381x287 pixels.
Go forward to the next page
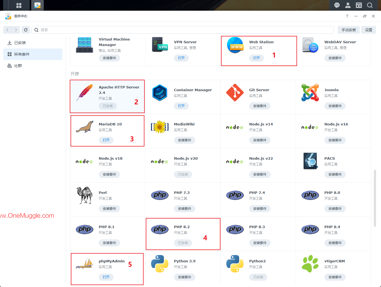pos(16,30)
